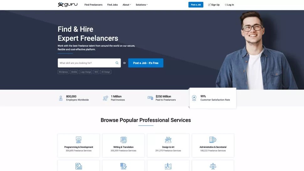
Task: Click the Writing & Translation icon
Action: [x=123, y=140]
